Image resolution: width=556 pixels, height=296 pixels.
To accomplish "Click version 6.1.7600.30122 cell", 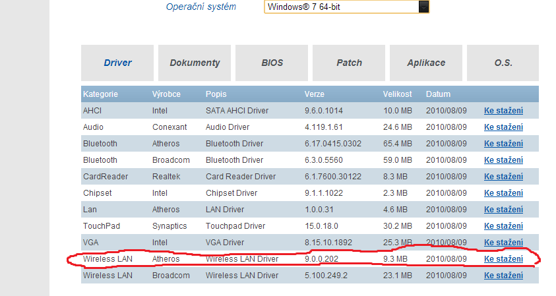I will [333, 177].
